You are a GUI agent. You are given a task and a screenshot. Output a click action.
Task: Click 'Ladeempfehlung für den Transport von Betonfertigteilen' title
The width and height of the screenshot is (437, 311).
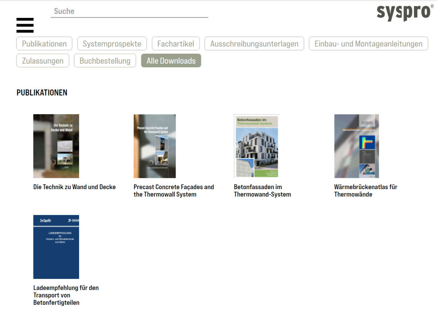[66, 295]
